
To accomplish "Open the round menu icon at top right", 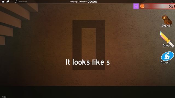I will pos(172,2).
